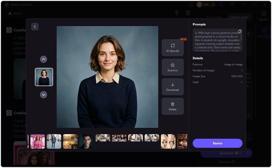Switch to the Image to Image tab
Image resolution: width=272 pixels, height=168 pixels.
click(238, 17)
